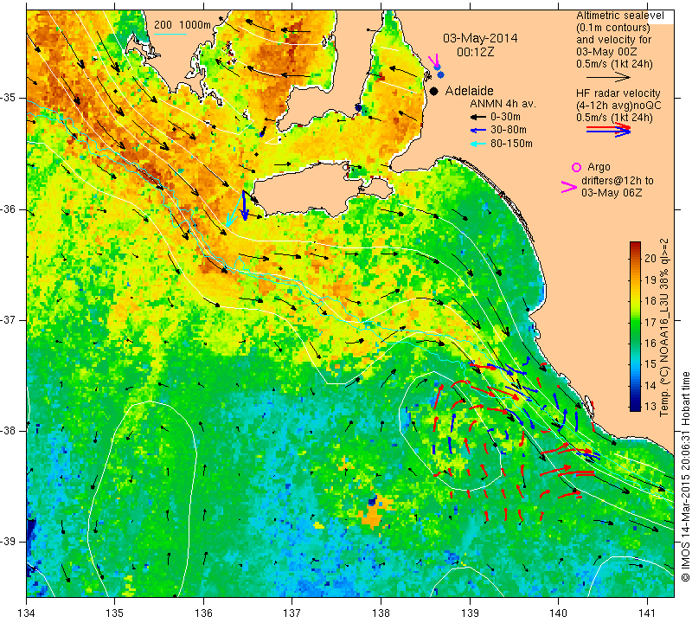Click the '00:12Z' time label
Screen dimensions: 692x623
475,52
